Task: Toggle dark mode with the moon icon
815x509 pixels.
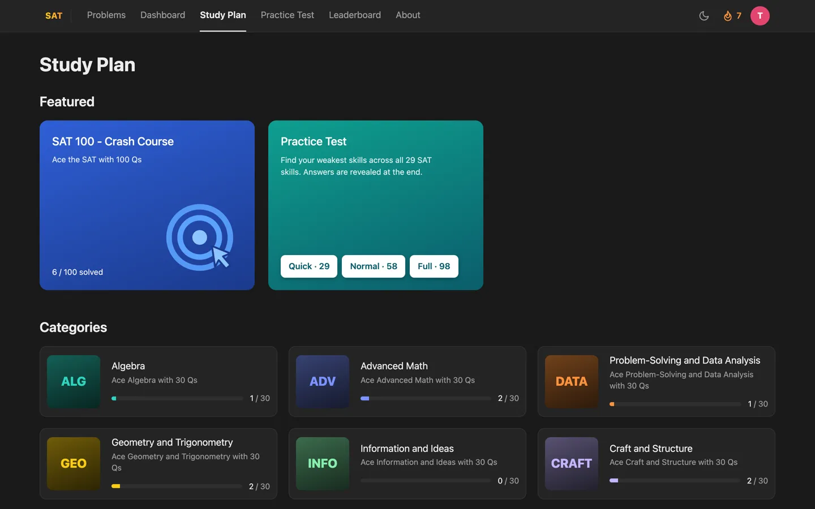Action: coord(704,16)
